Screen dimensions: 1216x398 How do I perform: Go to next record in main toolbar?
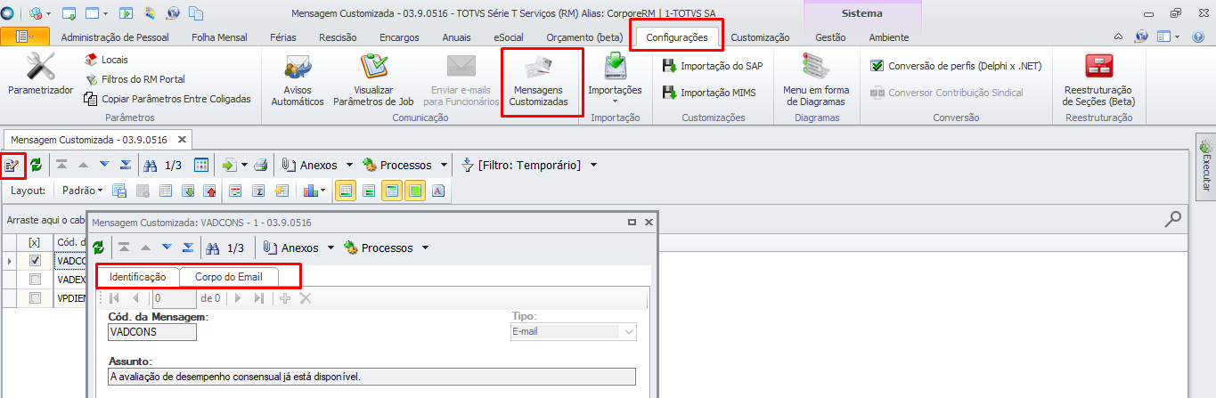pos(104,165)
